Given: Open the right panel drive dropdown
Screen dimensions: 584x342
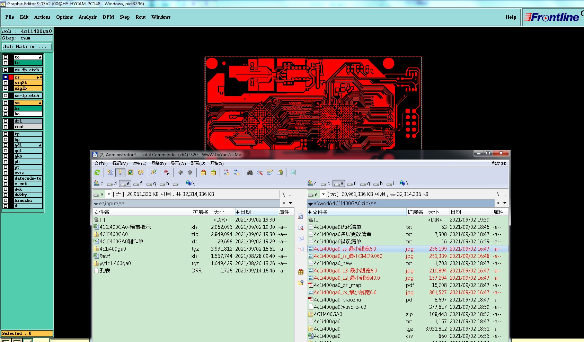Looking at the screenshot, I should coord(323,194).
